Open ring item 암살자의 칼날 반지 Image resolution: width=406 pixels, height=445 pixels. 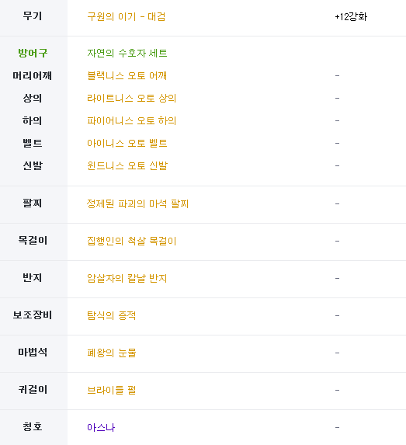tap(127, 278)
